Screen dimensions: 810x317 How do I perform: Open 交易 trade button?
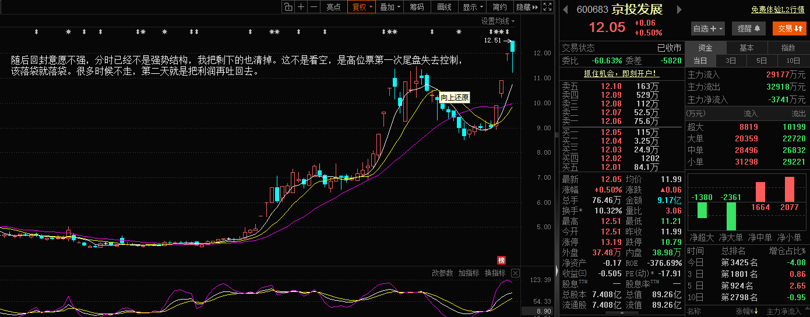[x=789, y=28]
